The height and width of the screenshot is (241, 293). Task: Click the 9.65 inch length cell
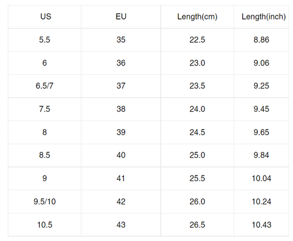(261, 132)
